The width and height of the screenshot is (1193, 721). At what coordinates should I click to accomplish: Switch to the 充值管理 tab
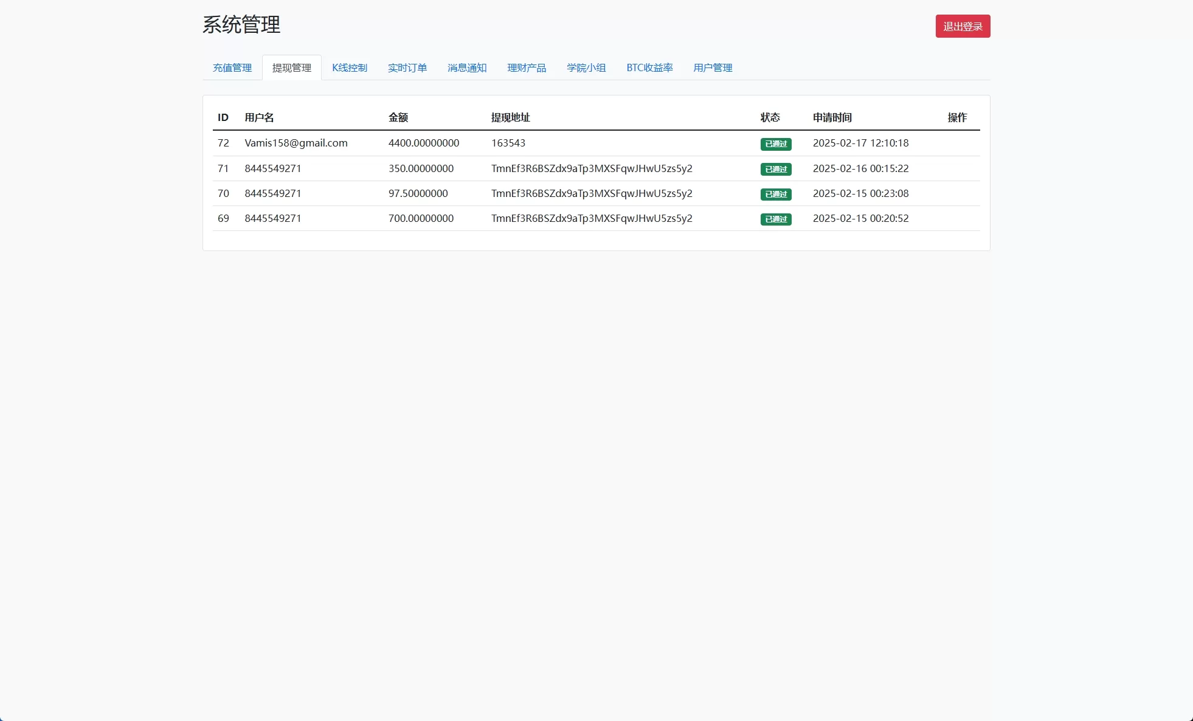tap(232, 67)
